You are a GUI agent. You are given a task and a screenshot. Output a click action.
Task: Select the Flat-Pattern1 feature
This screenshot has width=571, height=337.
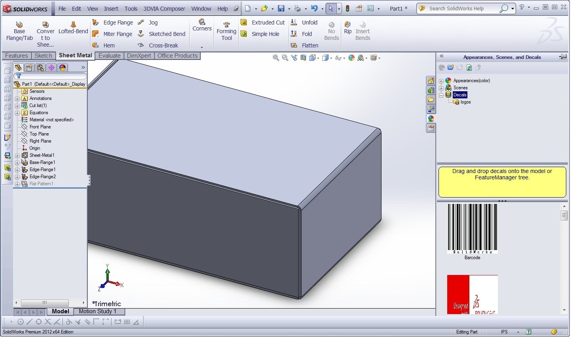coord(41,184)
